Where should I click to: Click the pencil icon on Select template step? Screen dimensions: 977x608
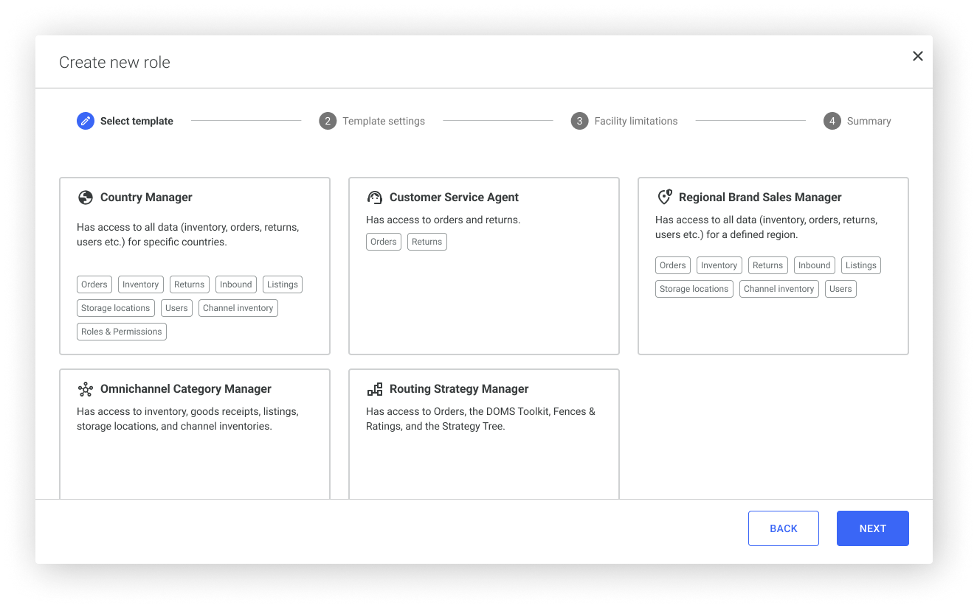click(86, 121)
